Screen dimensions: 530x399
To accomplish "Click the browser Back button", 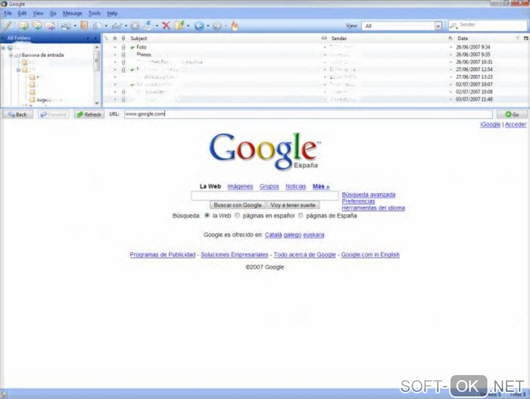I will coord(18,114).
